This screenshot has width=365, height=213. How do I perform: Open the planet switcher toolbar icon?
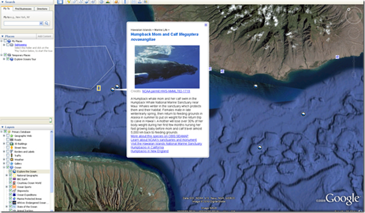coord(116,2)
